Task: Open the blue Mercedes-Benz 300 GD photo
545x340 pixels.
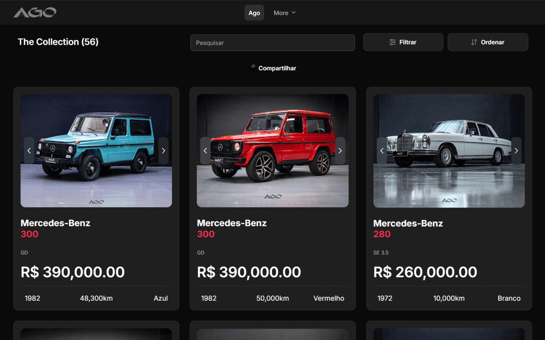Action: click(96, 151)
